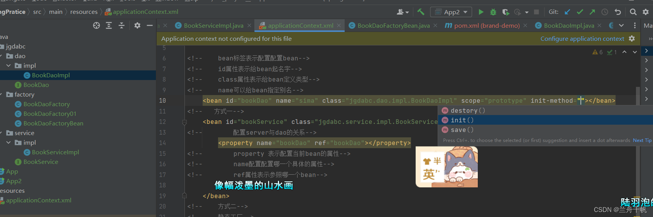Stop the running process
Image resolution: width=653 pixels, height=217 pixels.
tap(536, 12)
